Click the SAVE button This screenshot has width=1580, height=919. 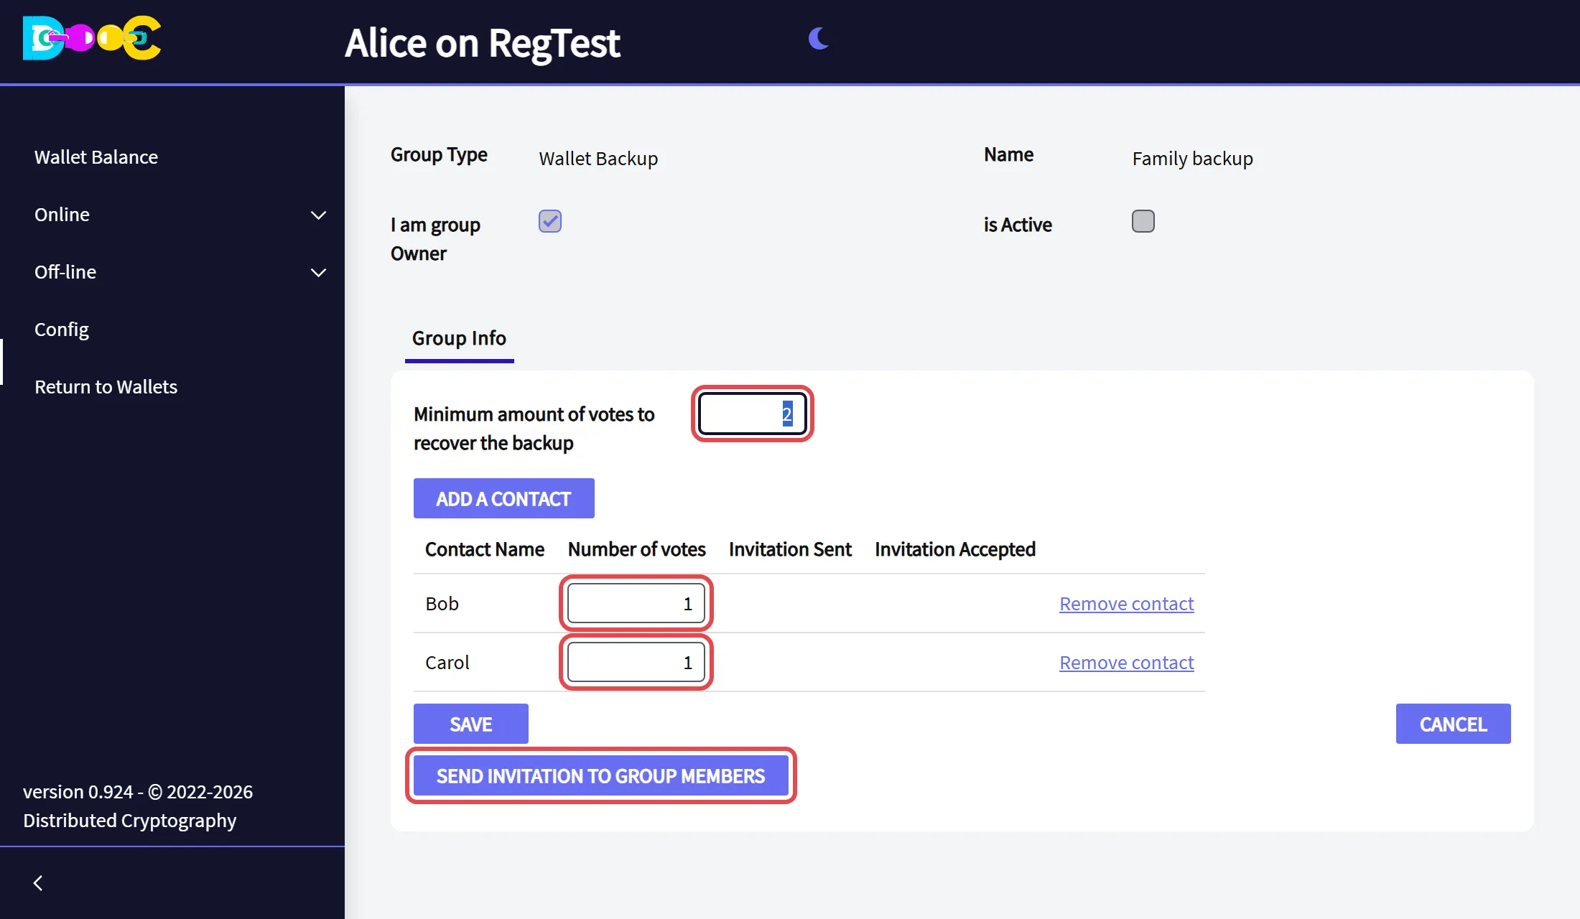(470, 724)
